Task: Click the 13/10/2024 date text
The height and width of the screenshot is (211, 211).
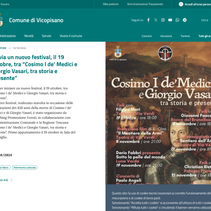Action: (19, 48)
